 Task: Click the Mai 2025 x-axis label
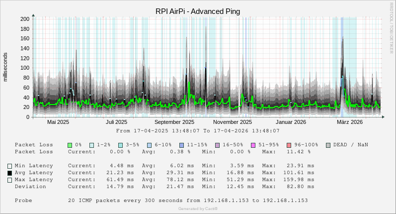tap(58, 122)
